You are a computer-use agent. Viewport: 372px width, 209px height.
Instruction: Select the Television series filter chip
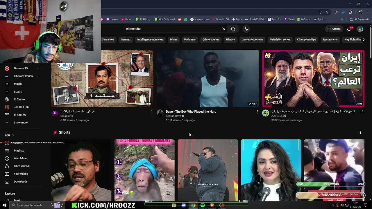coord(280,39)
